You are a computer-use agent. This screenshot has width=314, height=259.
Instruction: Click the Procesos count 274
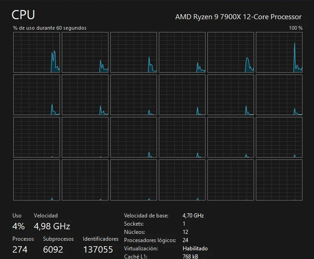(x=20, y=249)
